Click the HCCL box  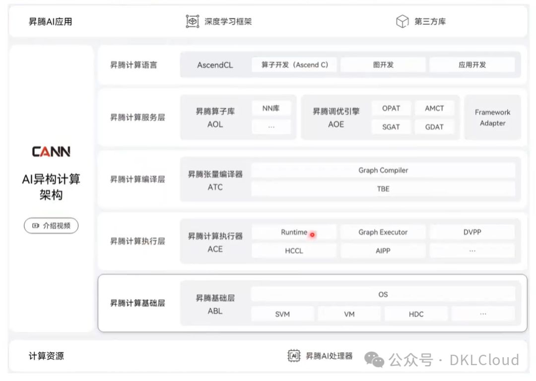pos(294,251)
